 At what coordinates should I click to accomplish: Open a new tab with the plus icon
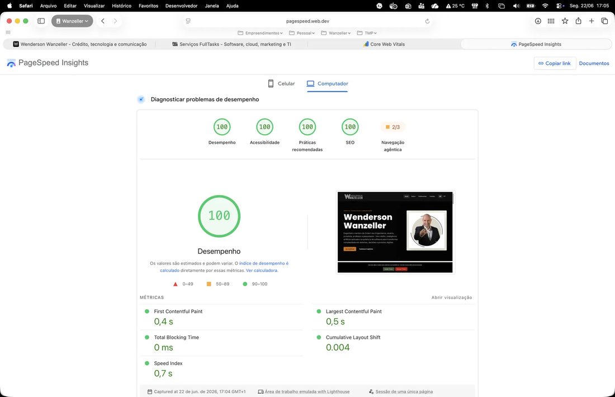point(592,21)
